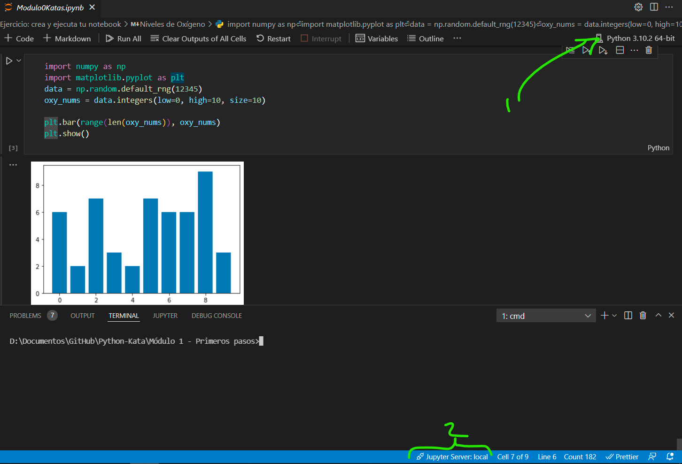Run by line in cell toolbar

click(x=570, y=50)
